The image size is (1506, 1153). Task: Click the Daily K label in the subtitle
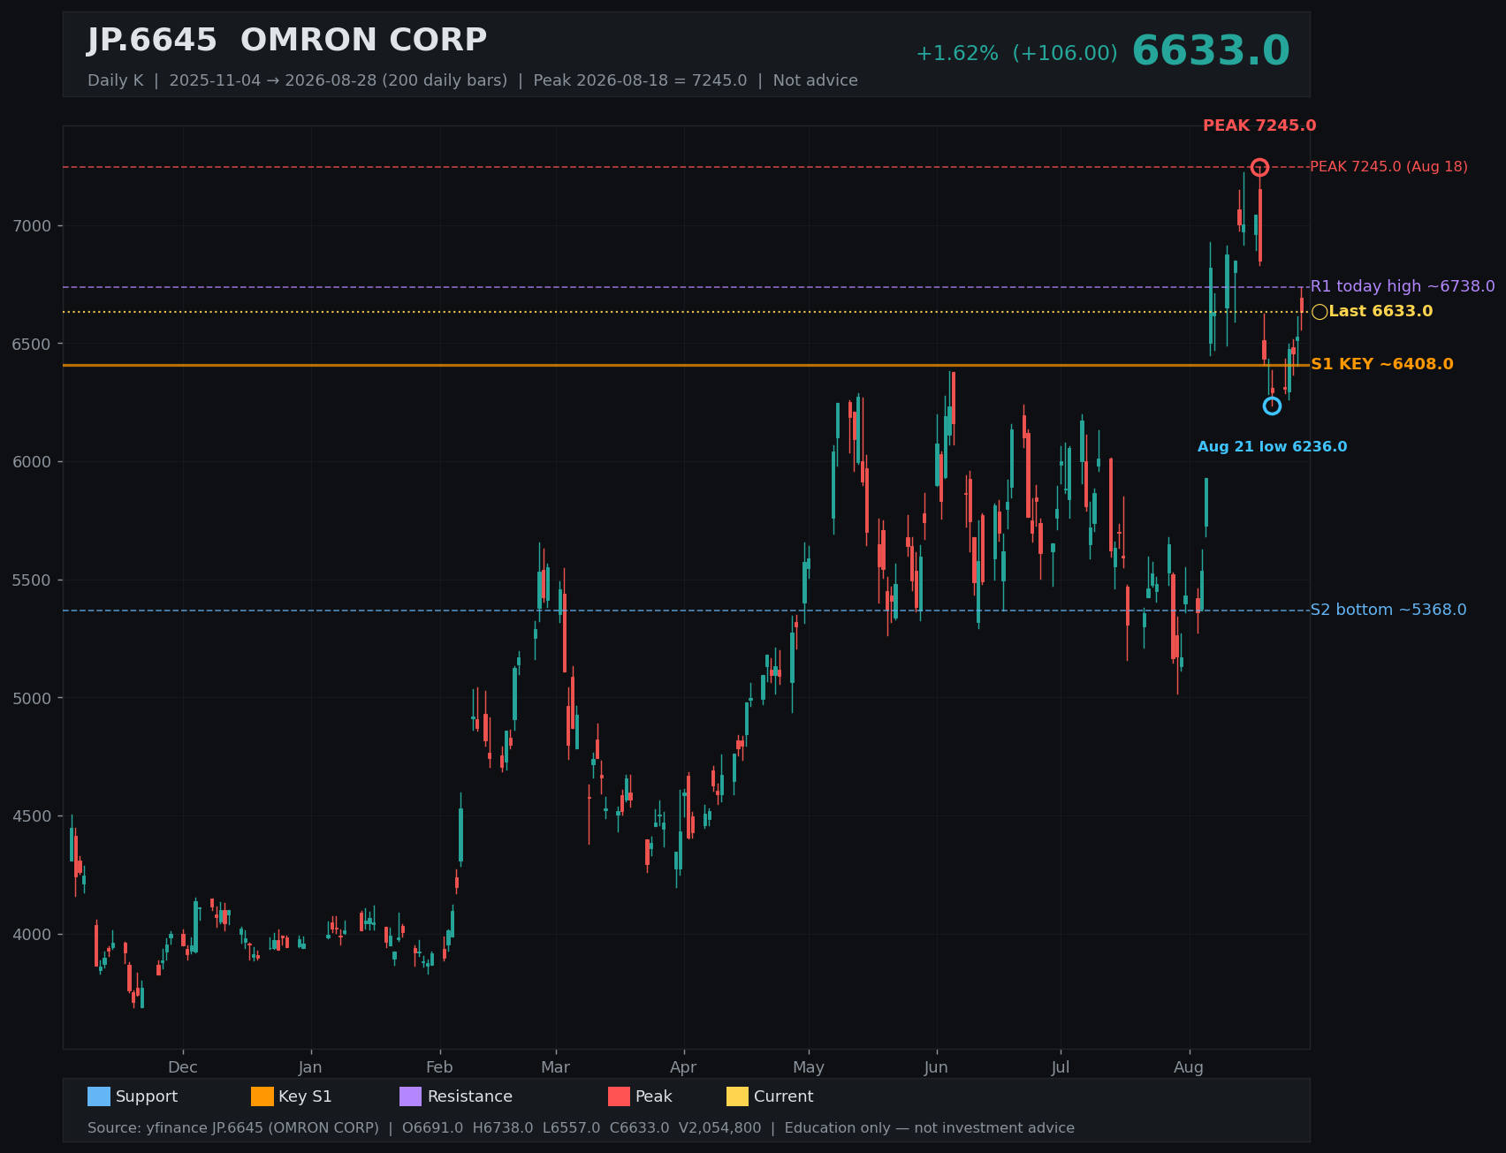[x=115, y=80]
